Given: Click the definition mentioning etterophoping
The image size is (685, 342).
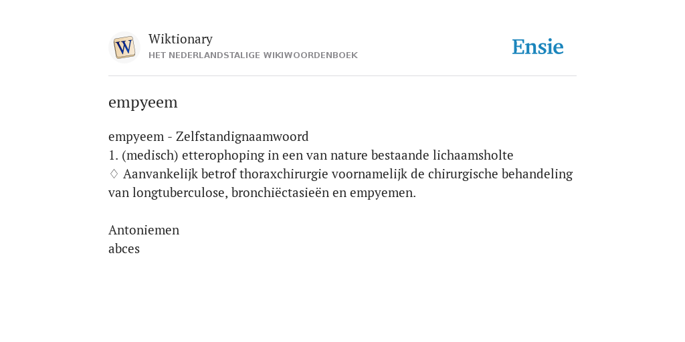Looking at the screenshot, I should (x=310, y=155).
